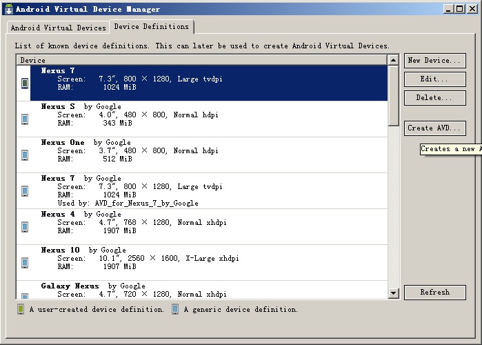Switch to Android Virtual Devices tab

pos(58,28)
